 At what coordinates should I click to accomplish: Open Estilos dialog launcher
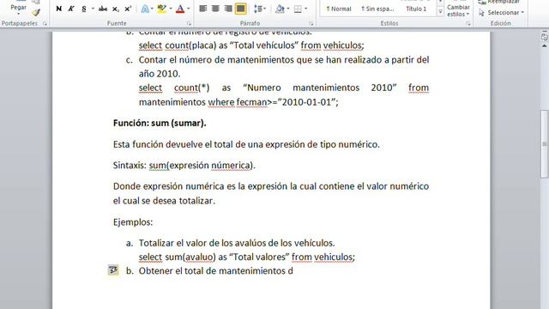click(468, 24)
